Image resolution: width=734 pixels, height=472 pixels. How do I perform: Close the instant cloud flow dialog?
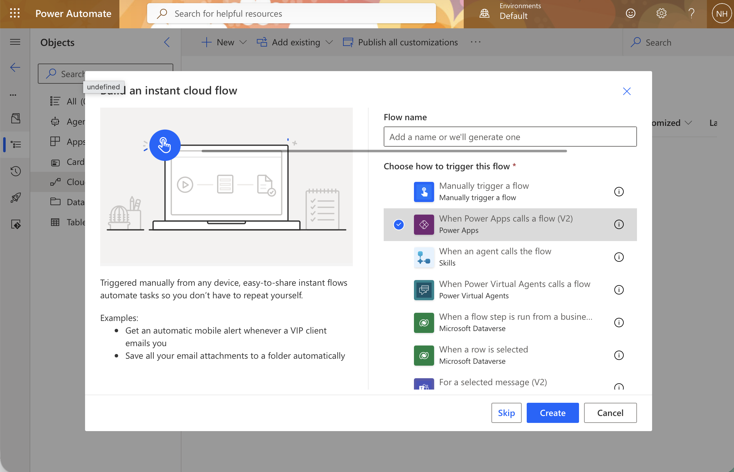tap(627, 91)
